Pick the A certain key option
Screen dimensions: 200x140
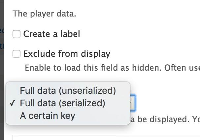click(48, 116)
